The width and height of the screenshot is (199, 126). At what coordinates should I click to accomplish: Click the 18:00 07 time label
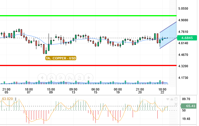pos(29,91)
